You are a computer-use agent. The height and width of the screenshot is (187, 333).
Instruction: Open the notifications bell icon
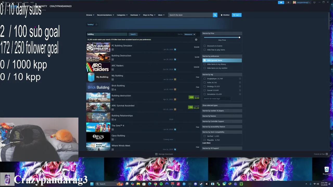288,2
